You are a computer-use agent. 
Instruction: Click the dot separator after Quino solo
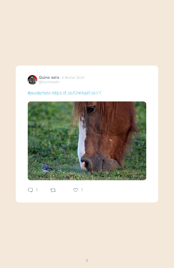[x=60, y=78]
